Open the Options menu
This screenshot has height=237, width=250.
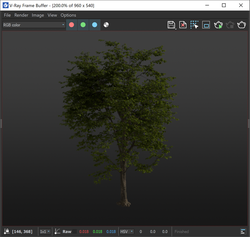(x=68, y=15)
